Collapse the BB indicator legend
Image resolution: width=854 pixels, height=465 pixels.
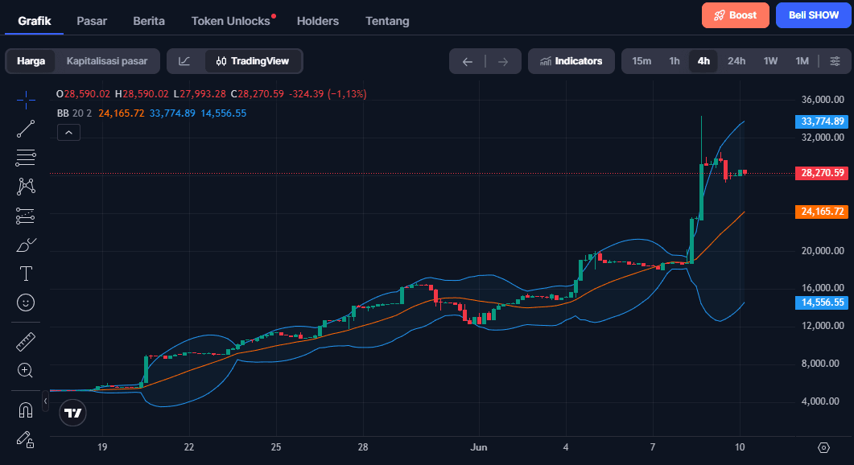[x=68, y=132]
